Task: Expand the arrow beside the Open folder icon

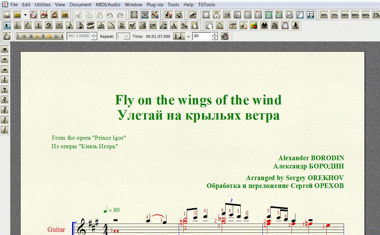Action: [25, 15]
